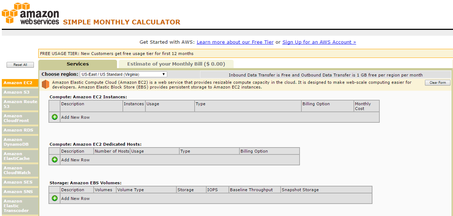Click the Baseline Throughput column header
Image resolution: width=453 pixels, height=216 pixels.
click(x=255, y=190)
